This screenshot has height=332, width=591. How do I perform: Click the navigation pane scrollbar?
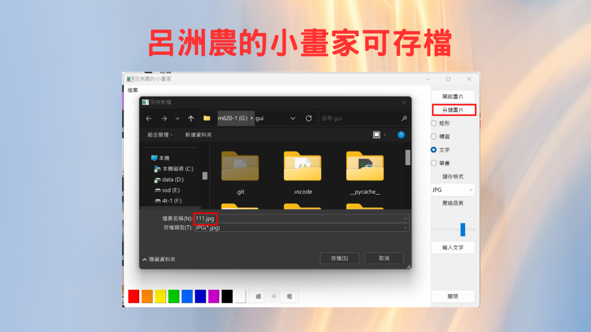205,176
